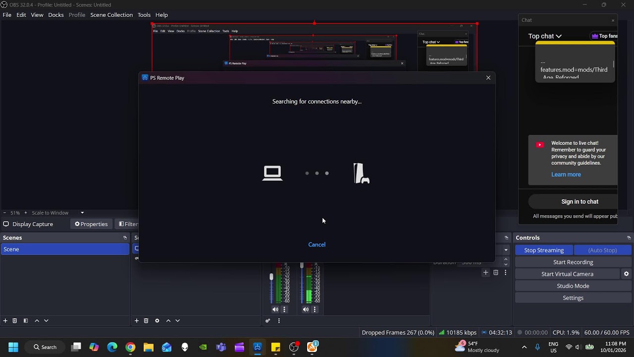This screenshot has width=634, height=357.
Task: Remove the scene transition with the trash icon
Action: point(496,273)
